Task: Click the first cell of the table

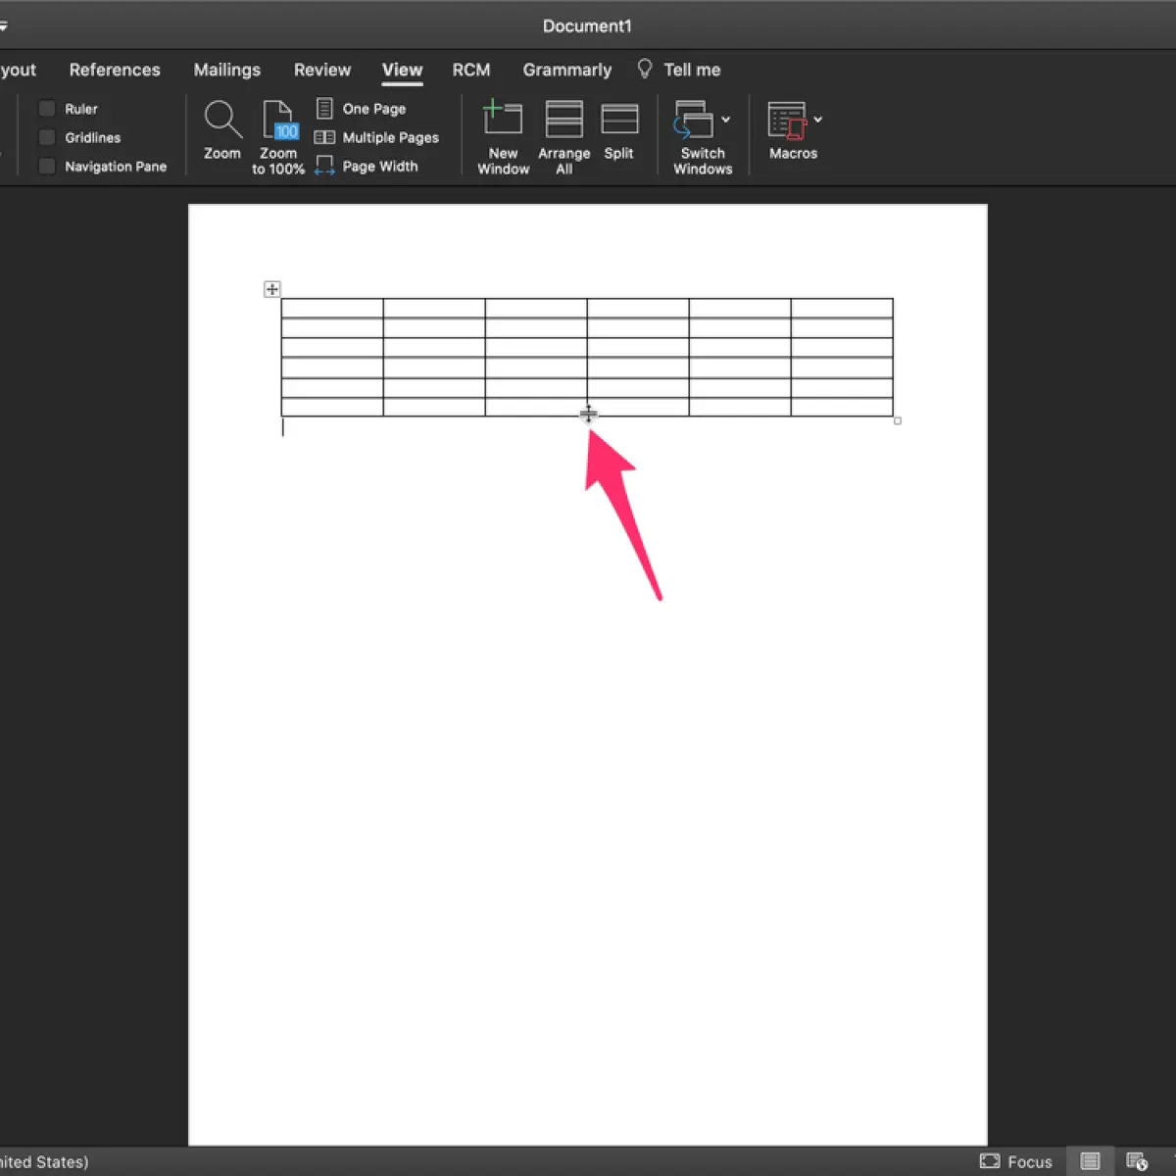Action: coord(332,309)
